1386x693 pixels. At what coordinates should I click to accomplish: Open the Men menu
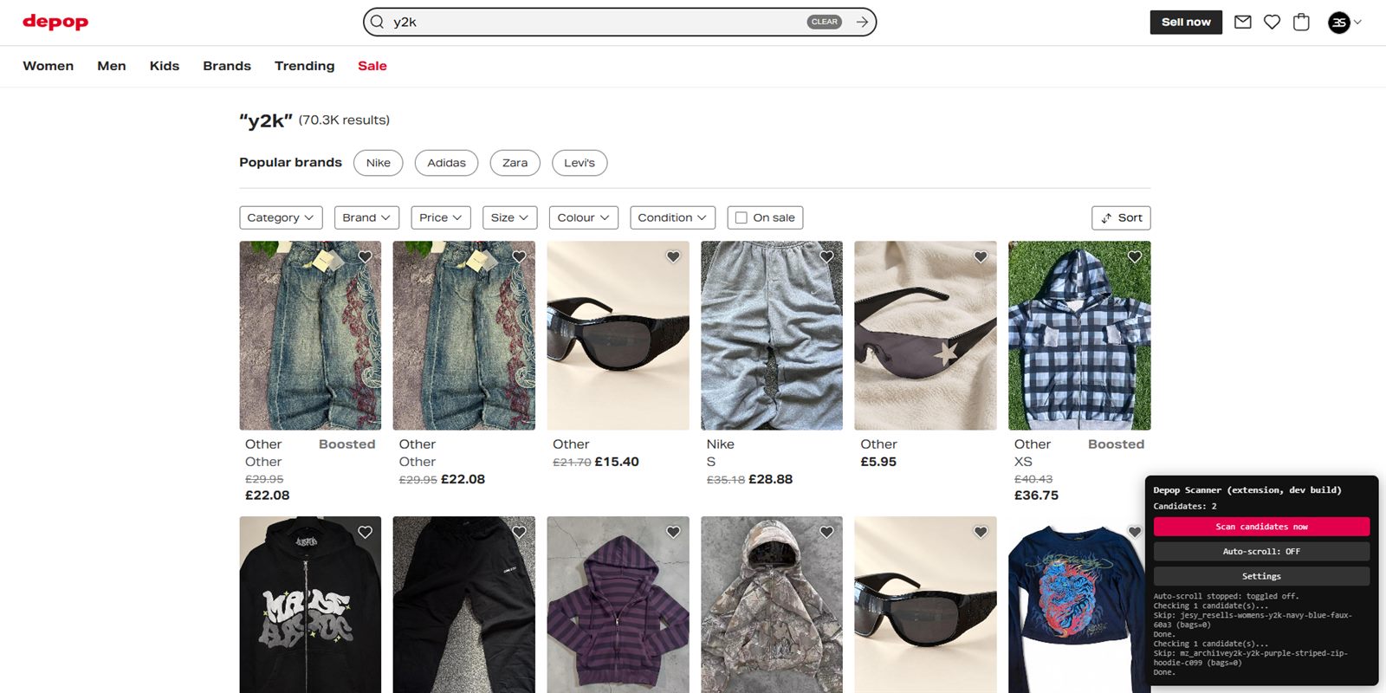pos(112,66)
